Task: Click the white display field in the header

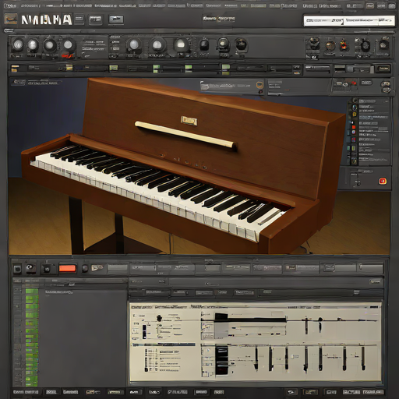Action: 349,21
